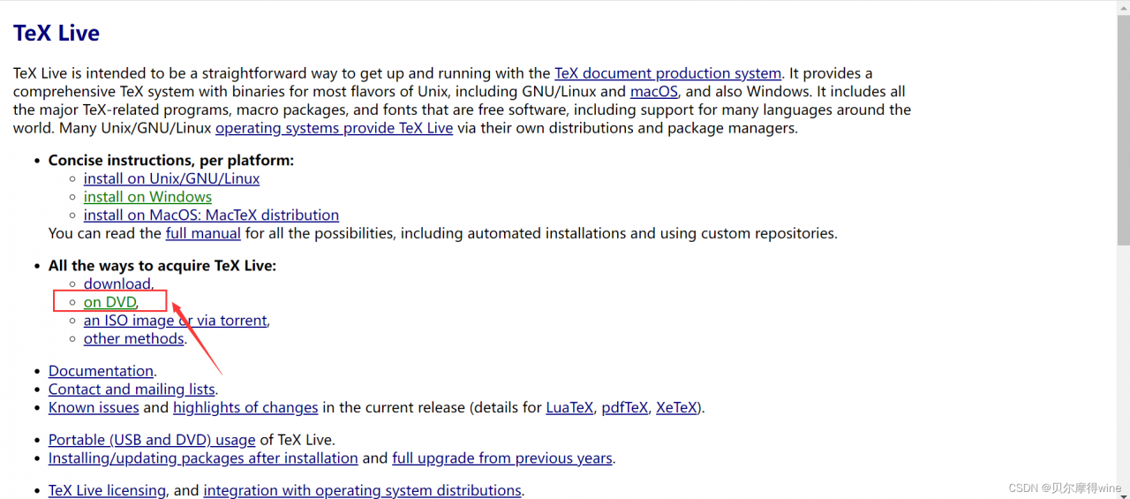View highlights of changes link
Viewport: 1130px width, 499px height.
245,408
